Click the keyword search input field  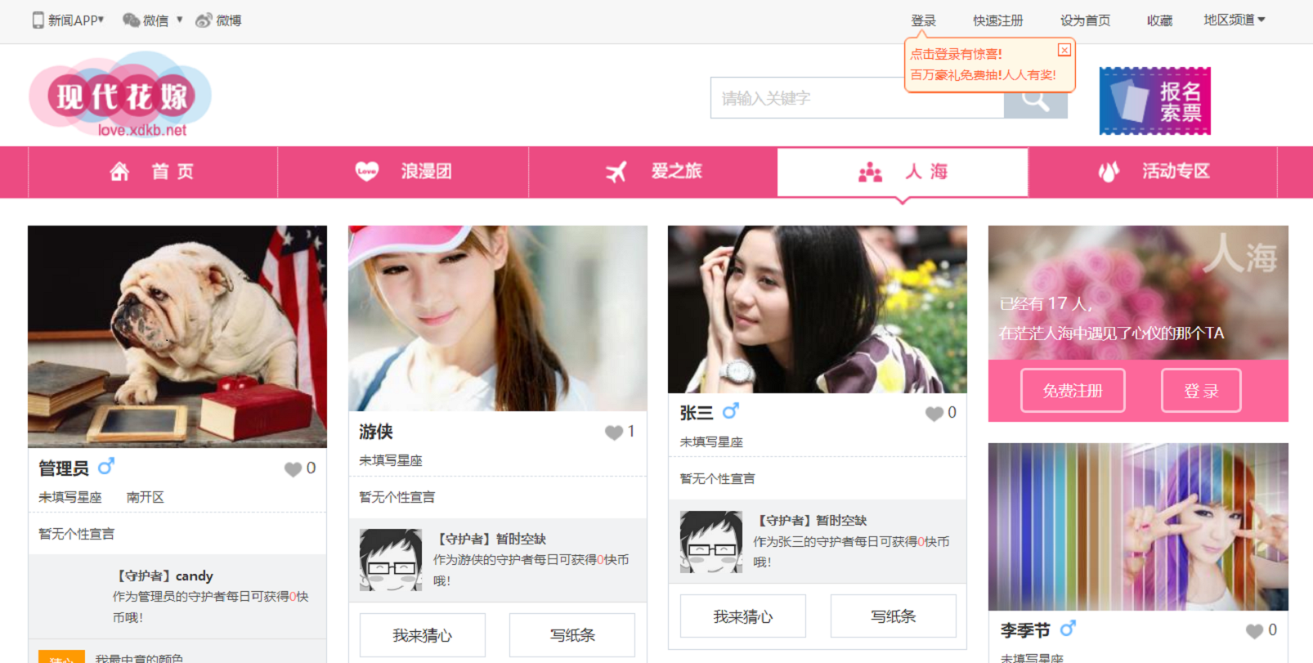pyautogui.click(x=856, y=98)
